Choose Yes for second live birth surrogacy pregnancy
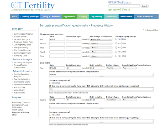This screenshot has height=126, width=168. click(55, 115)
